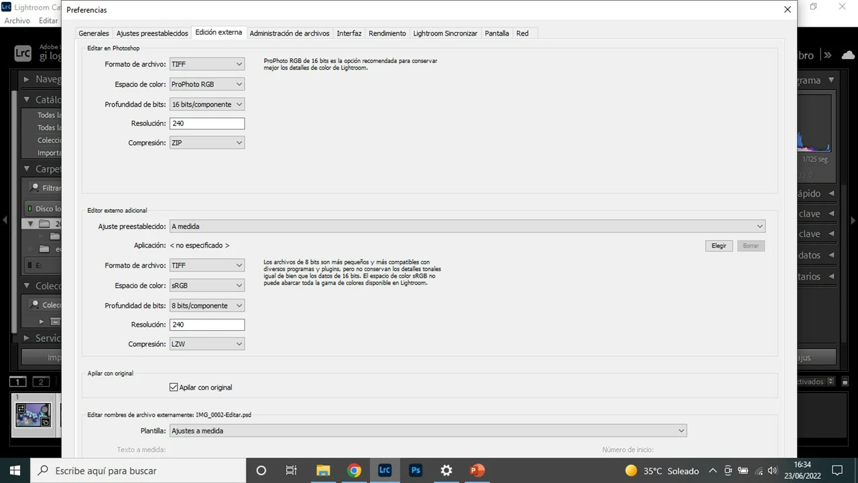Open Plantilla Ajustes a medida dropdown
858x483 pixels.
[x=428, y=431]
